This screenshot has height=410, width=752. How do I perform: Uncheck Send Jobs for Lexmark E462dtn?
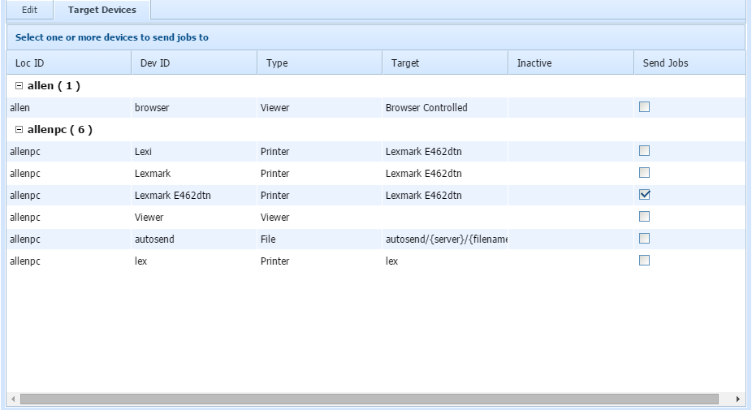[644, 194]
